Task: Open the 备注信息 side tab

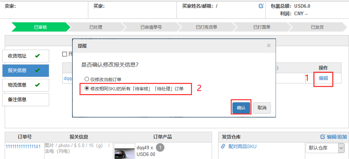Action: (x=25, y=100)
